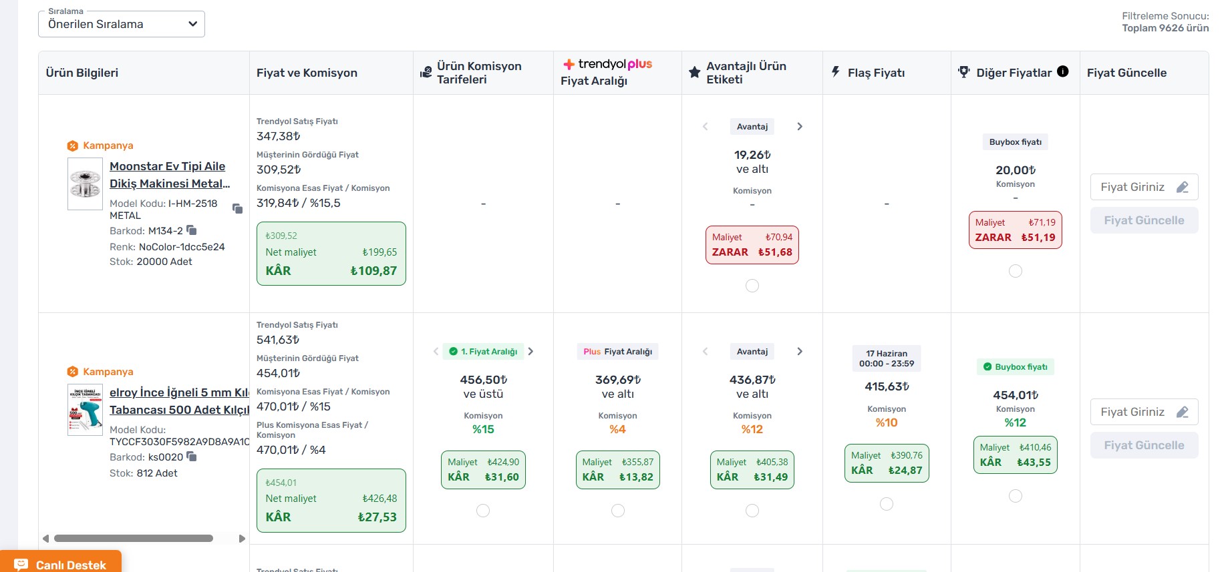The width and height of the screenshot is (1224, 572).
Task: Show next Avantaj tier for Moonstar product
Action: pos(800,126)
